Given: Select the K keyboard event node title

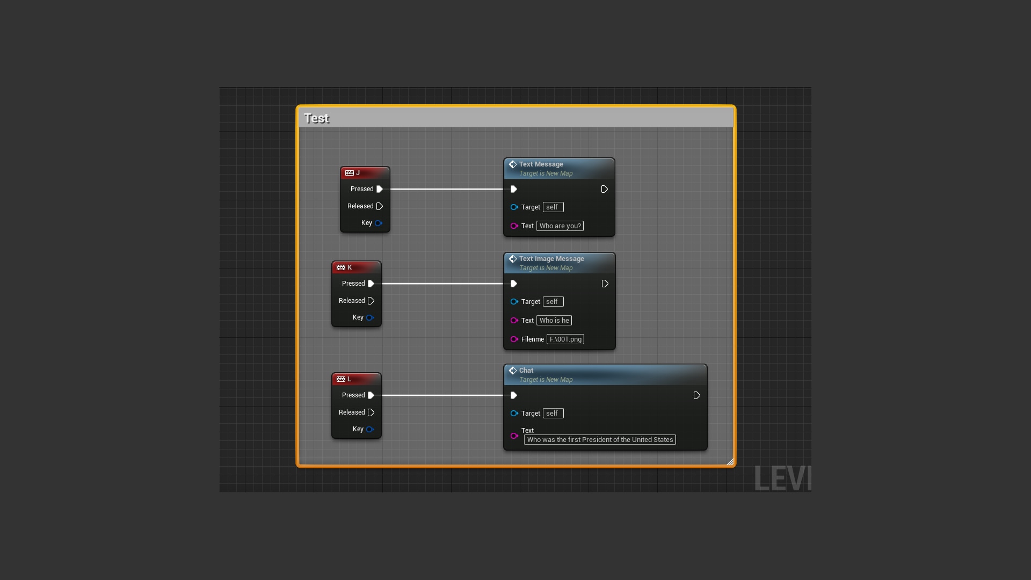Looking at the screenshot, I should pyautogui.click(x=357, y=267).
